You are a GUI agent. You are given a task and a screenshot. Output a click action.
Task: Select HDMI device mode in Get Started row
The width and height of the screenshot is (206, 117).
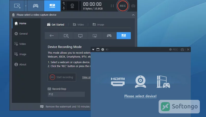(x=124, y=36)
